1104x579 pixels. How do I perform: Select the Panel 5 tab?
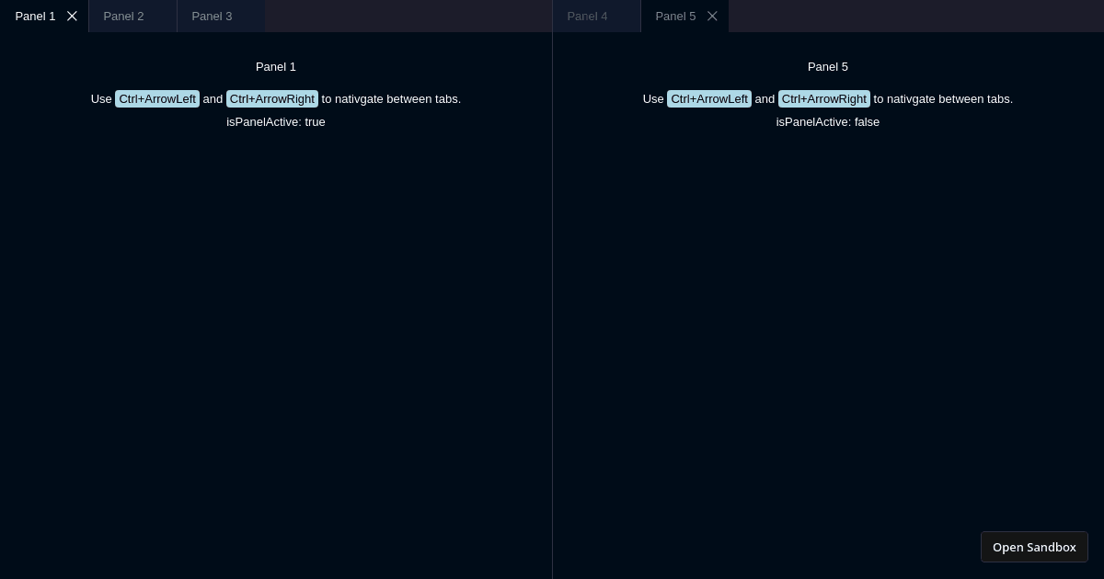click(676, 16)
